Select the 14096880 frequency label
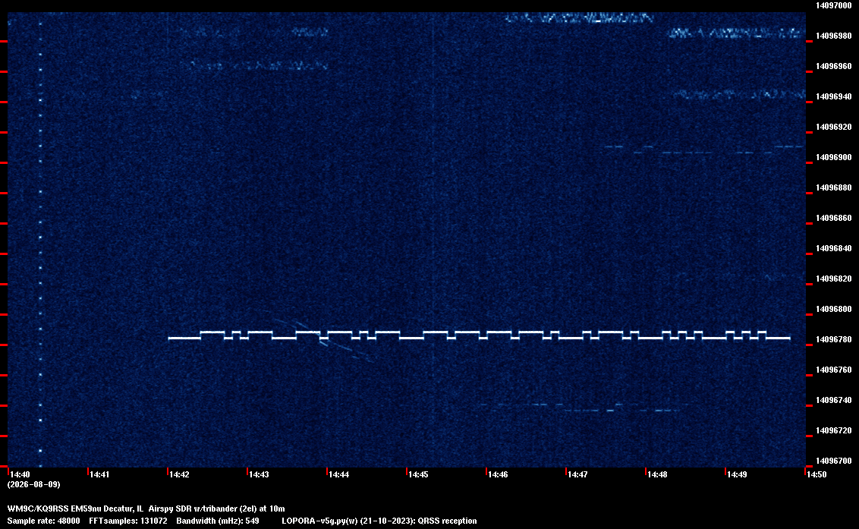Image resolution: width=859 pixels, height=529 pixels. pyautogui.click(x=834, y=187)
